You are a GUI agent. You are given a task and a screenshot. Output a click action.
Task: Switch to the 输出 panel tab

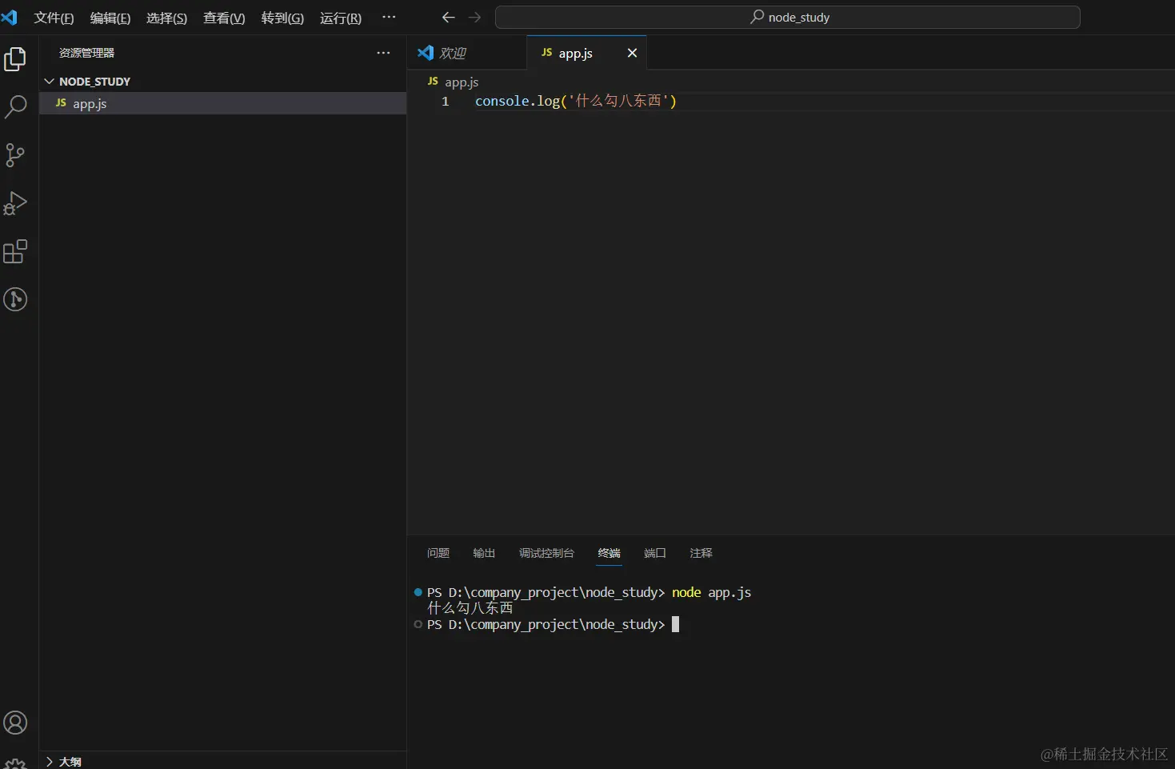point(484,553)
